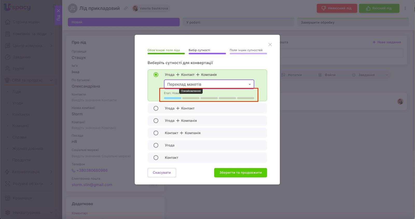Viewport: 415px width, 219px height.
Task: Expand Компанія та люди sidebar section
Action: (x=29, y=34)
